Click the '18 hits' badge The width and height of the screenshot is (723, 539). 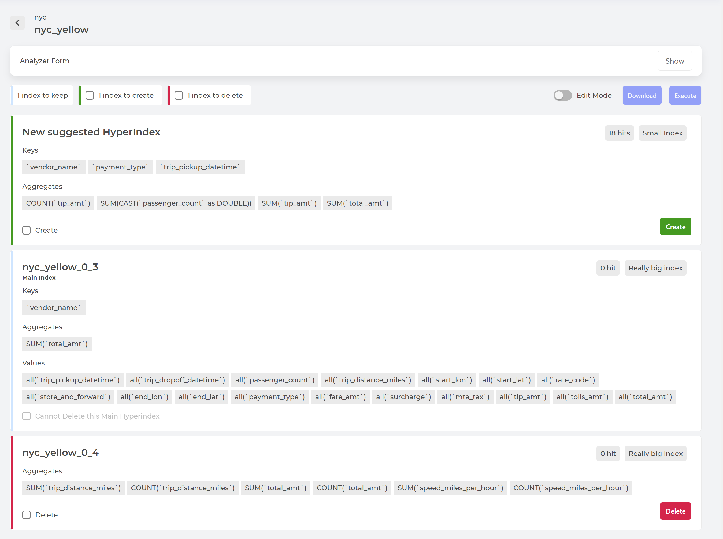tap(619, 133)
